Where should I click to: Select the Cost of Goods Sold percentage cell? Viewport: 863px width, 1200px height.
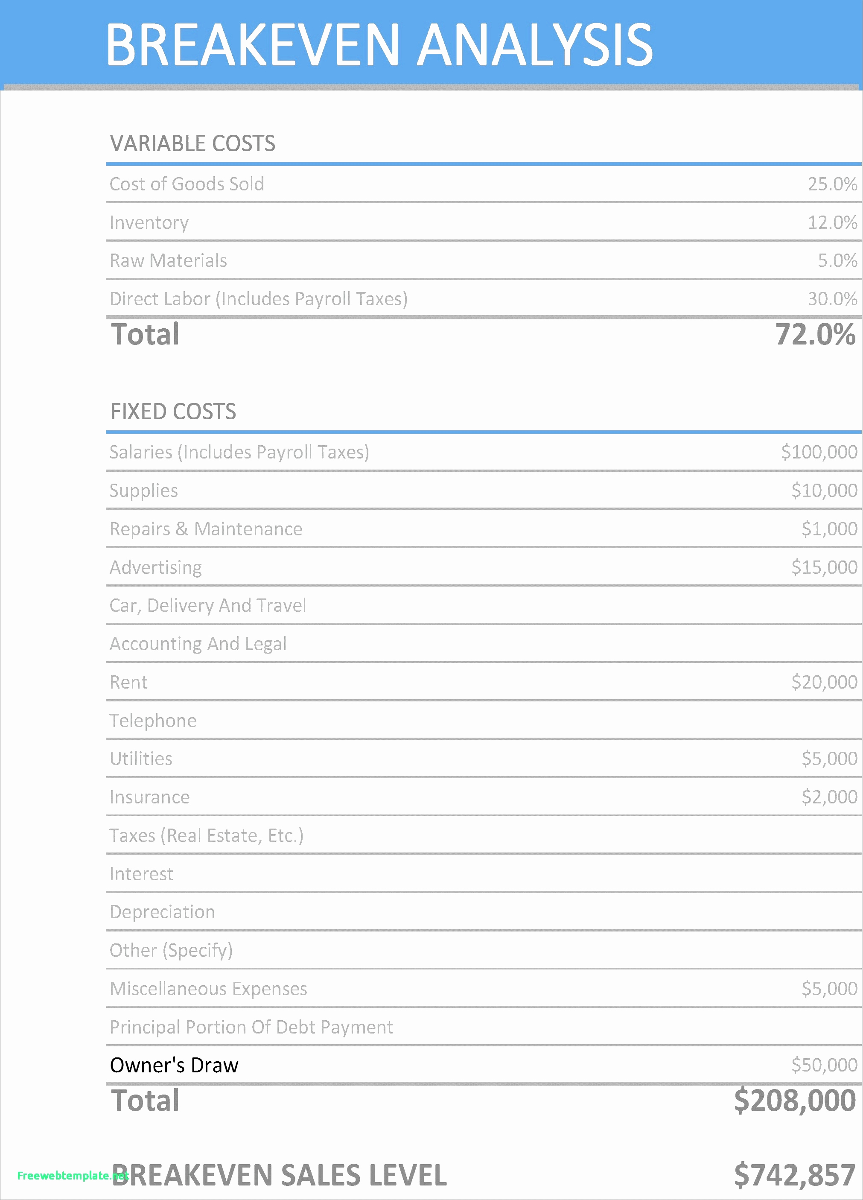[x=832, y=184]
